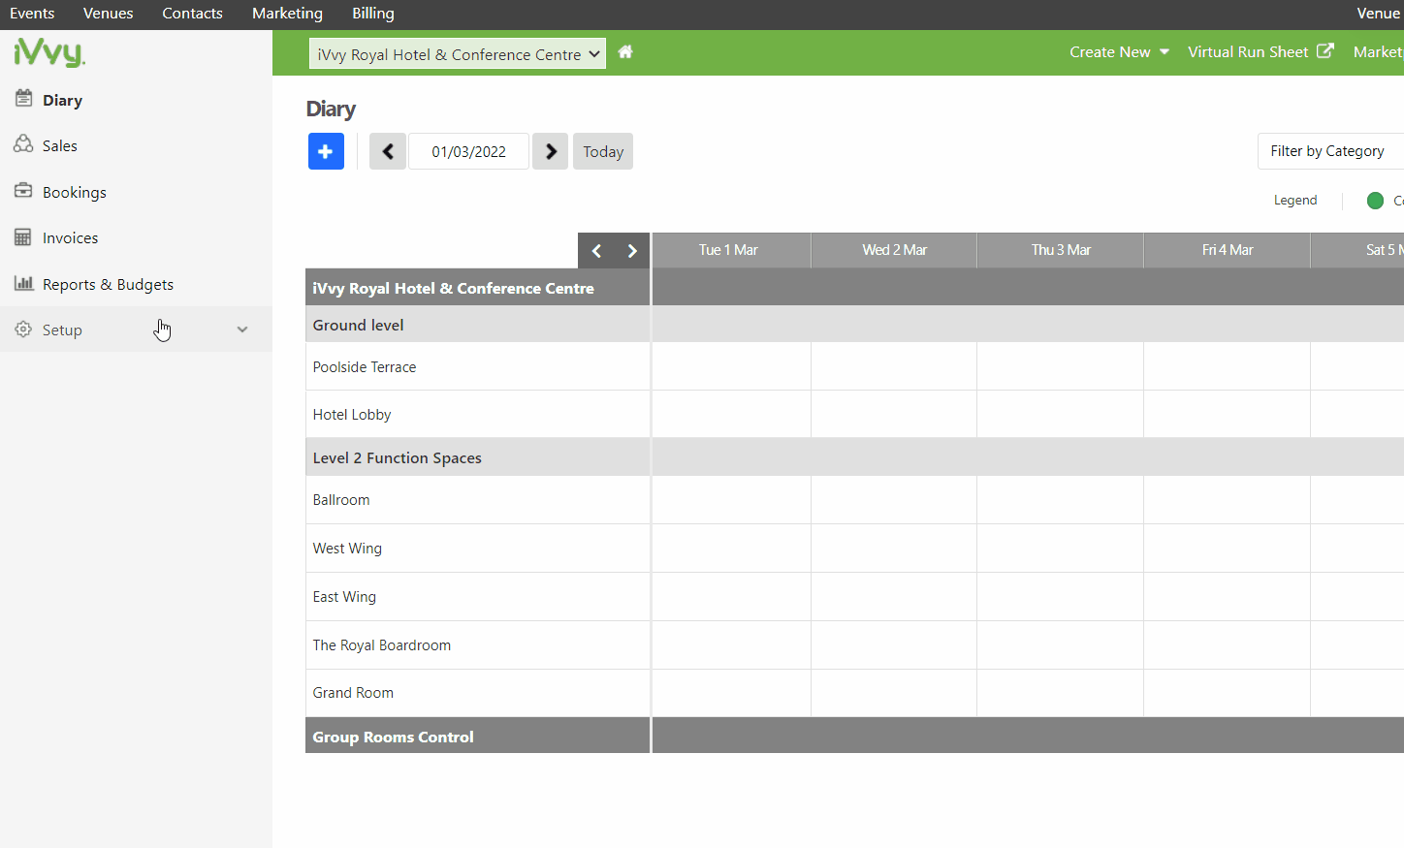Expand the Setup menu chevron
Image resolution: width=1404 pixels, height=848 pixels.
coord(242,330)
